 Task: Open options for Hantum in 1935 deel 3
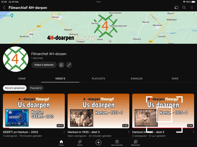pos(129,132)
